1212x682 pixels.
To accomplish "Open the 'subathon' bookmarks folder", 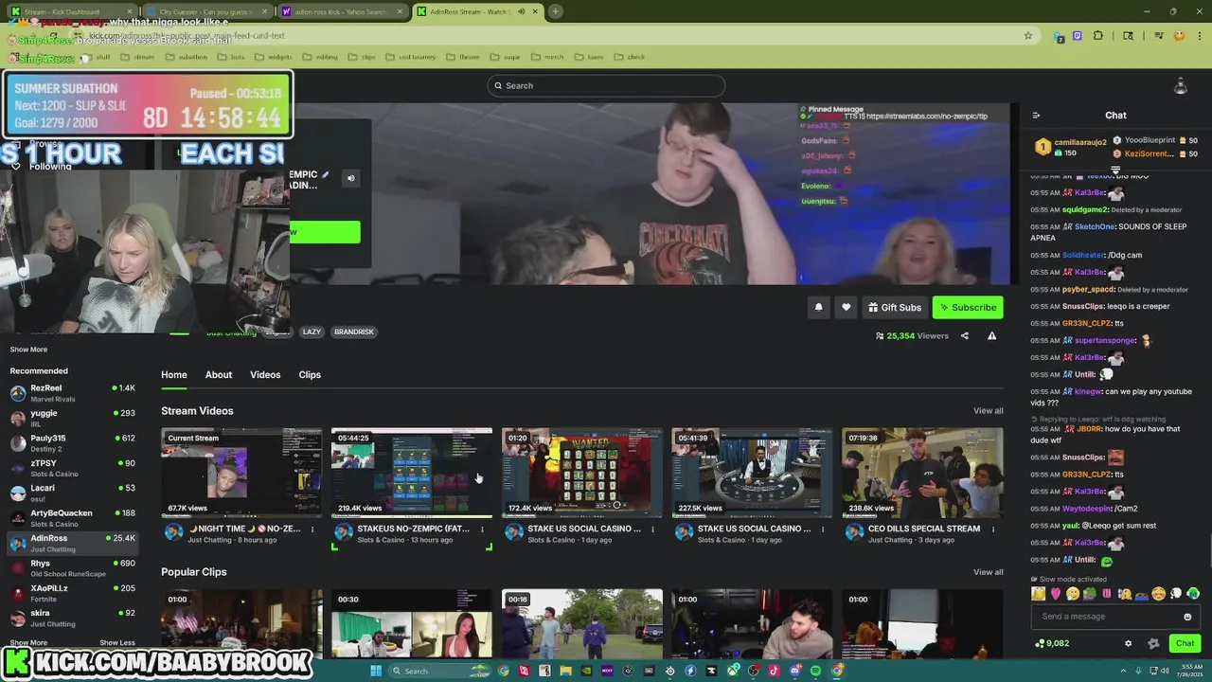I will pyautogui.click(x=185, y=57).
